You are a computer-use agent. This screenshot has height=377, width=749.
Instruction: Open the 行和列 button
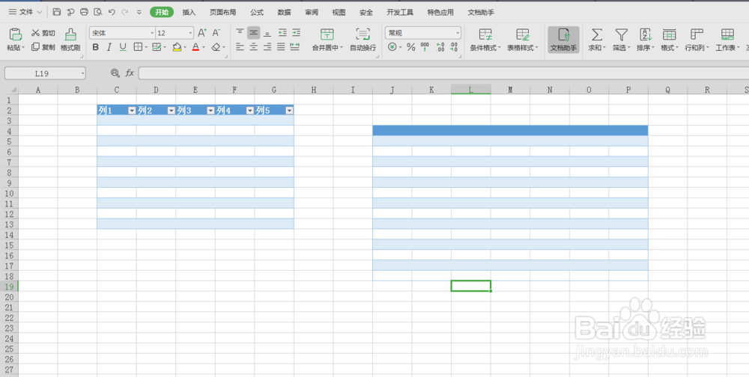click(697, 39)
